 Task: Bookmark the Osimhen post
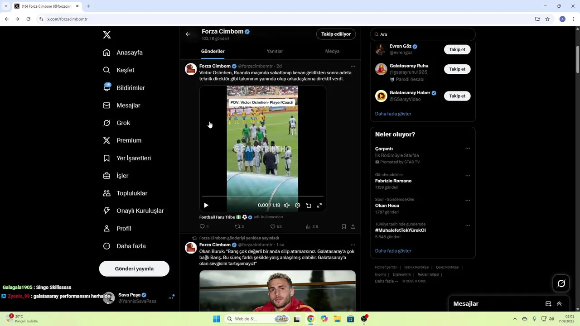(x=344, y=226)
